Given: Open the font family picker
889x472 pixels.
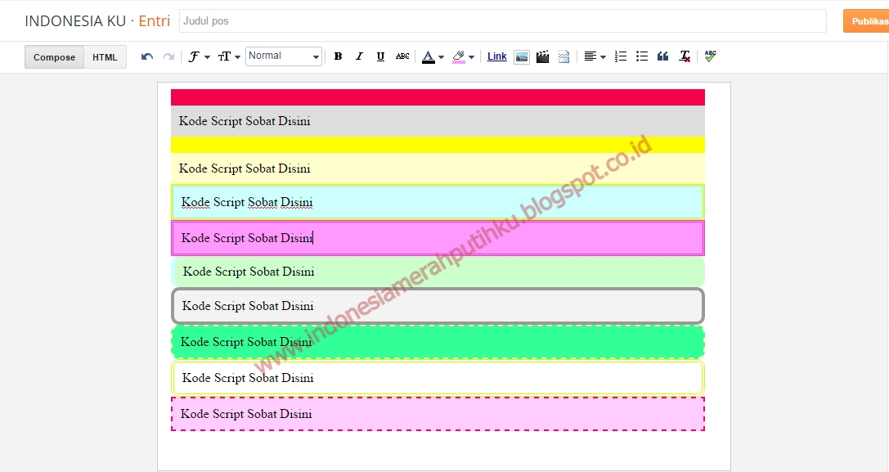Looking at the screenshot, I should coord(199,56).
